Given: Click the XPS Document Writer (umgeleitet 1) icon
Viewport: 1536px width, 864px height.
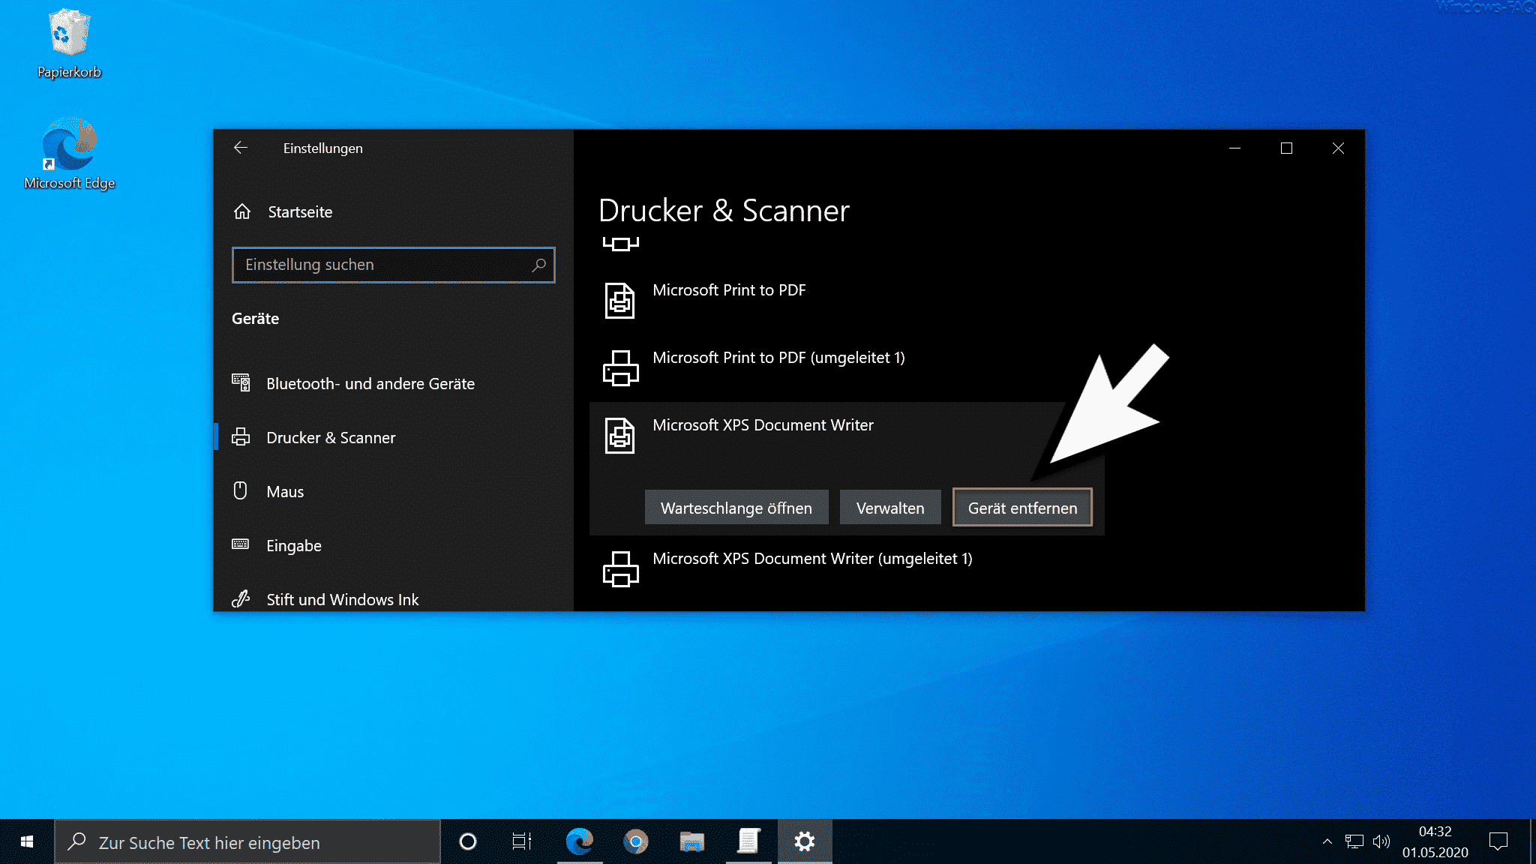Looking at the screenshot, I should tap(620, 569).
